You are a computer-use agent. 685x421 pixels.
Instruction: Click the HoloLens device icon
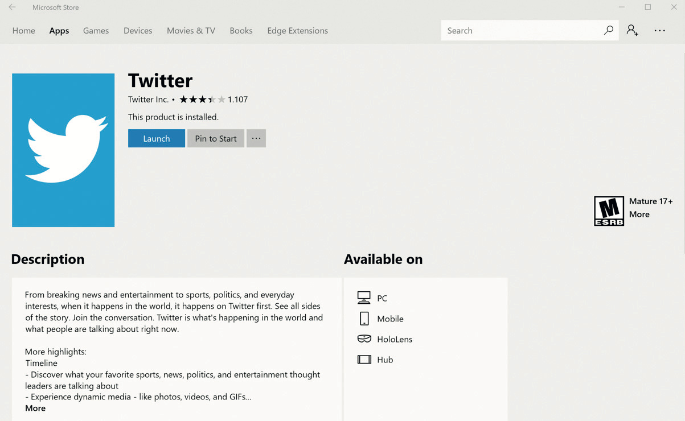click(364, 339)
